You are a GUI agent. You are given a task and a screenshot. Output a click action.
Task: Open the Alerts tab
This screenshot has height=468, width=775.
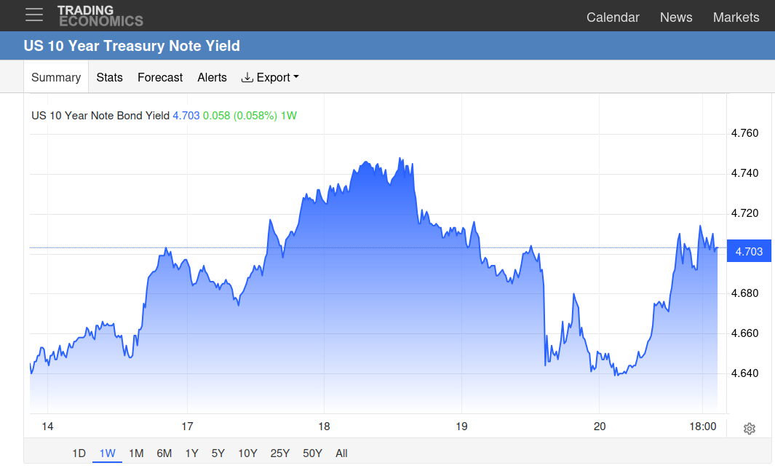pos(212,78)
